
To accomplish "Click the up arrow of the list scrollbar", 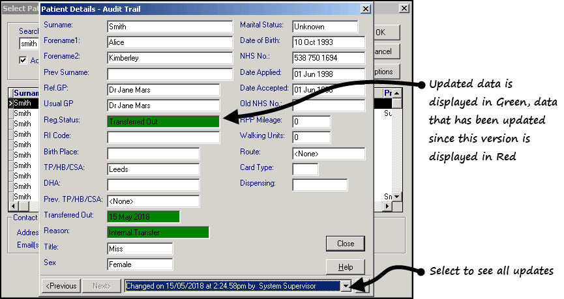I will coord(396,93).
